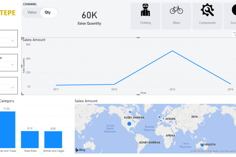236x157 pixels.
Task: Expand the first slicer dropdown chevron
Action: tap(13, 40)
